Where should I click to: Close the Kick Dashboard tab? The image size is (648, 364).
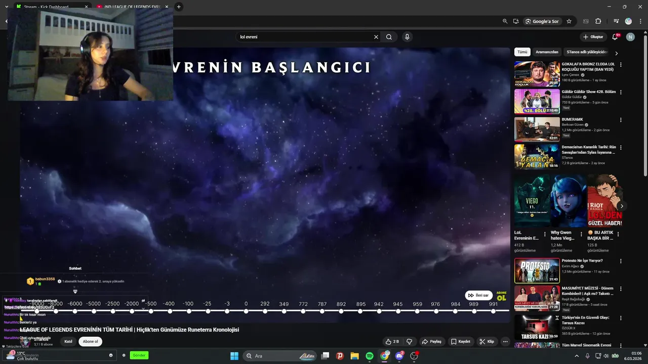pyautogui.click(x=86, y=7)
